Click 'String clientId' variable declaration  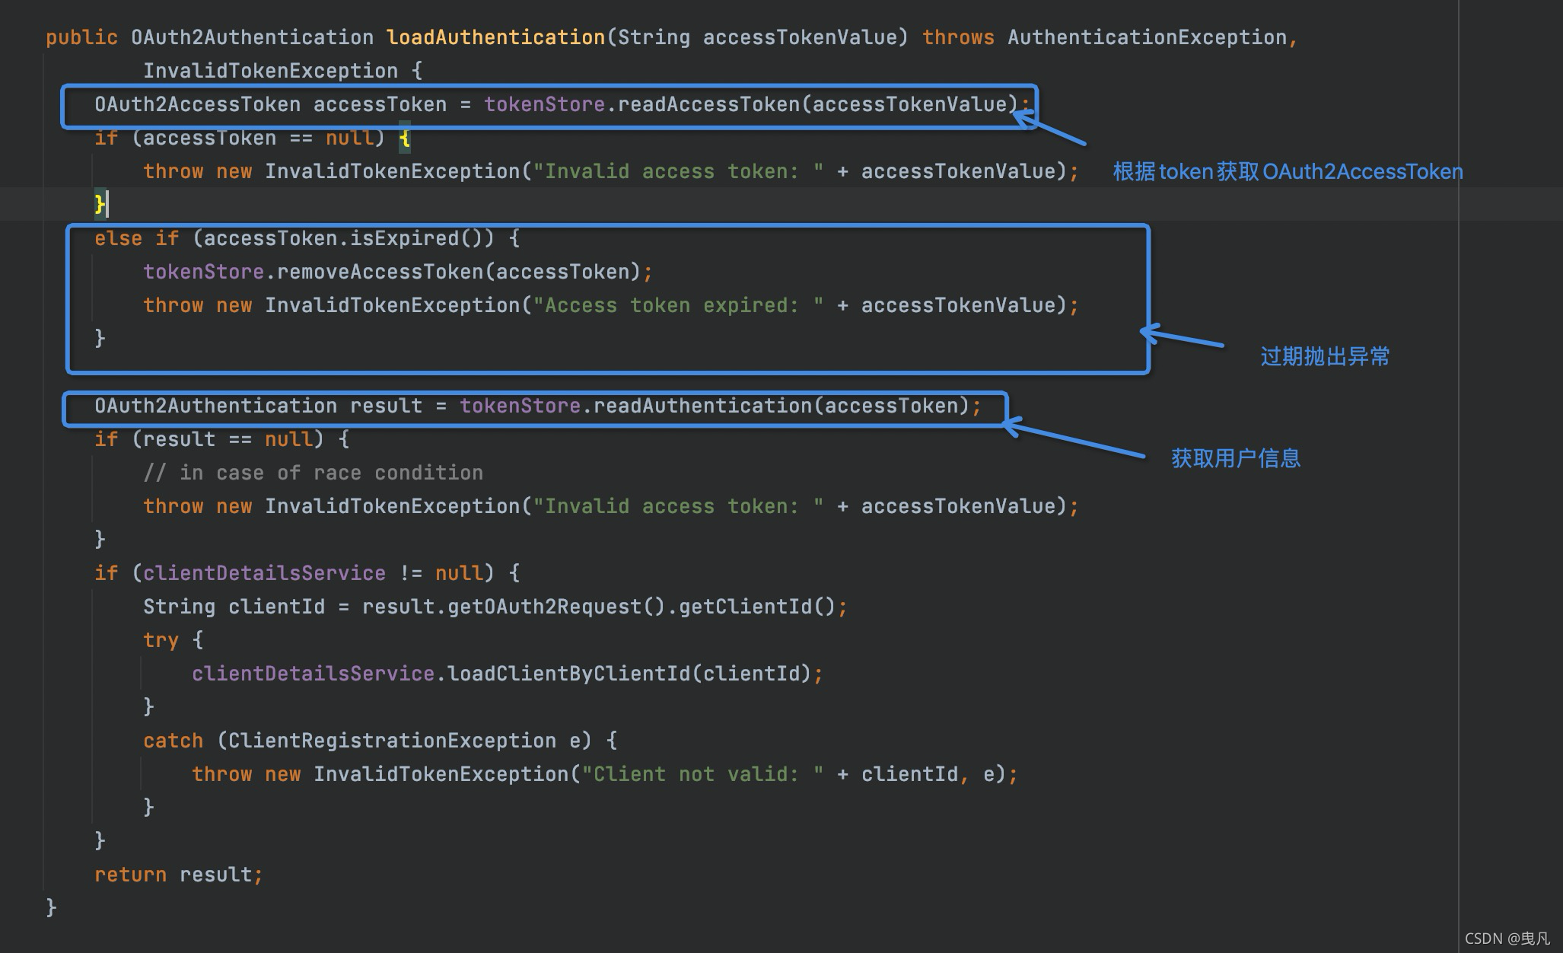[x=234, y=607]
